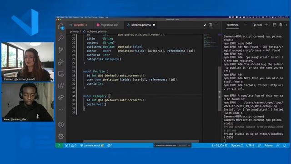This screenshot has width=291, height=164.
Task: Open remote window indicator in status bar
Action: coord(59,145)
